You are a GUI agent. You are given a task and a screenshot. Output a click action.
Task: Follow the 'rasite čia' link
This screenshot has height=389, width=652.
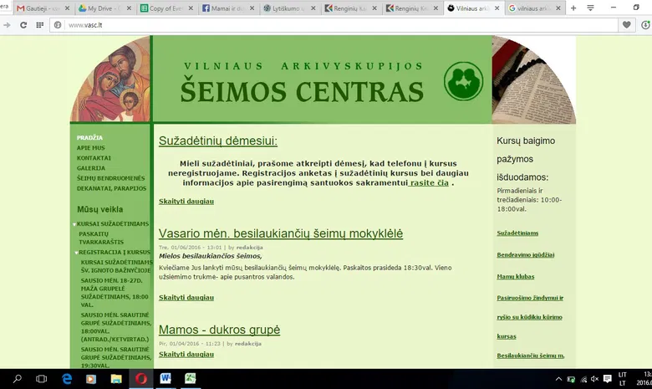coord(429,183)
